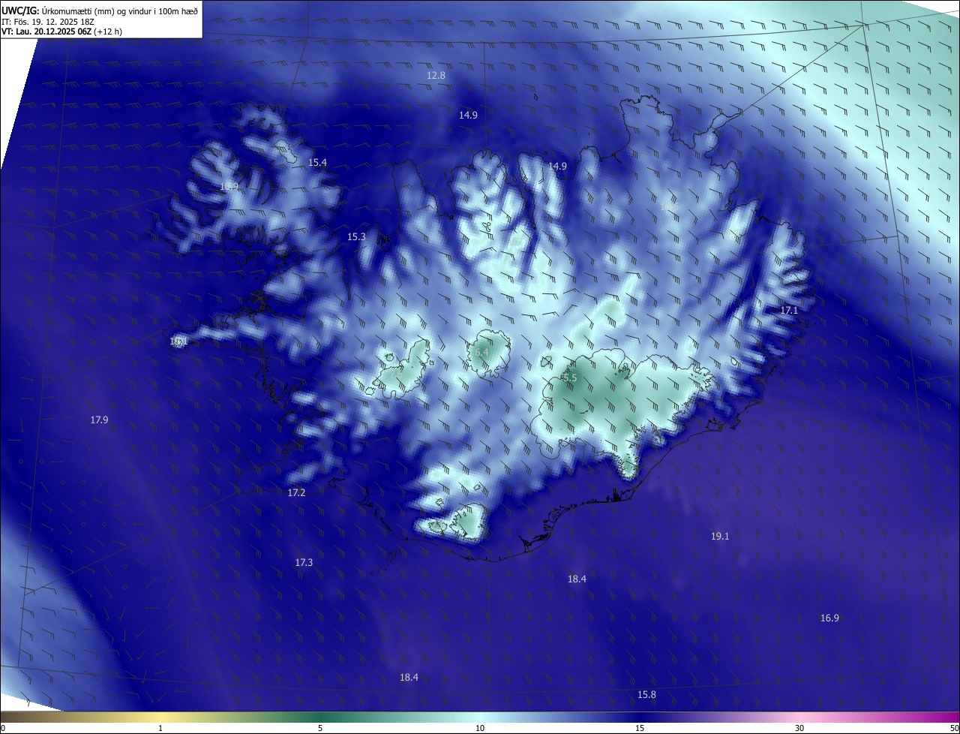Click the 12.8 value label
This screenshot has height=734, width=960.
(x=436, y=76)
